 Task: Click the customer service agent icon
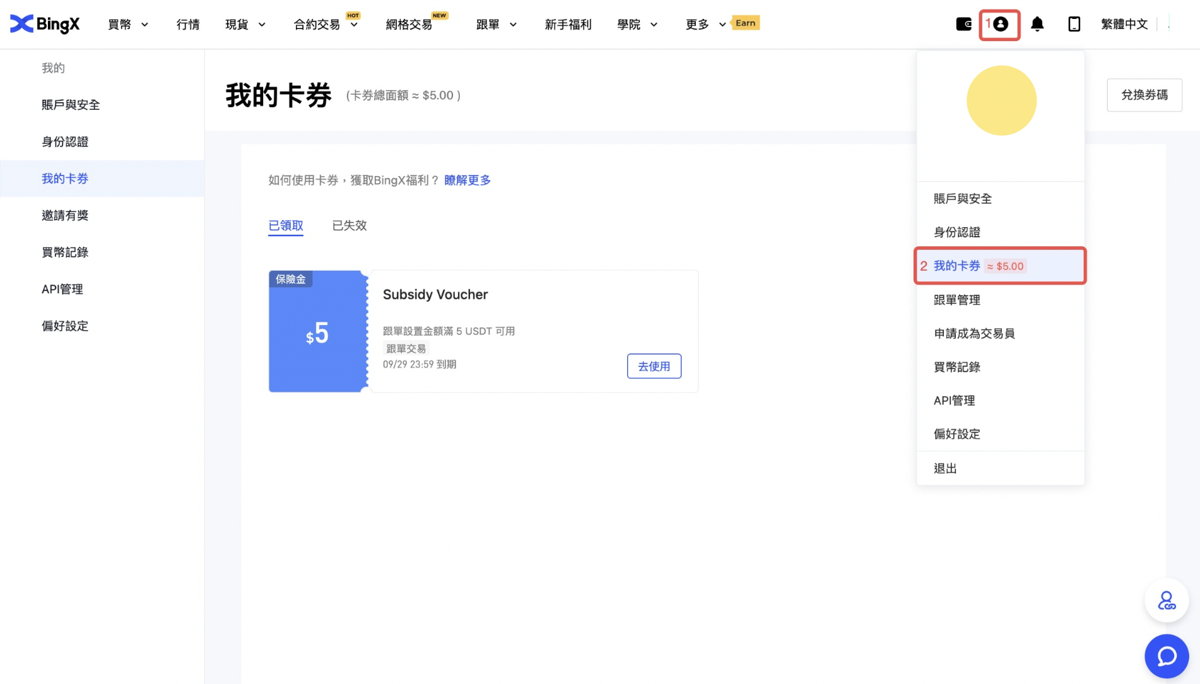click(1166, 600)
